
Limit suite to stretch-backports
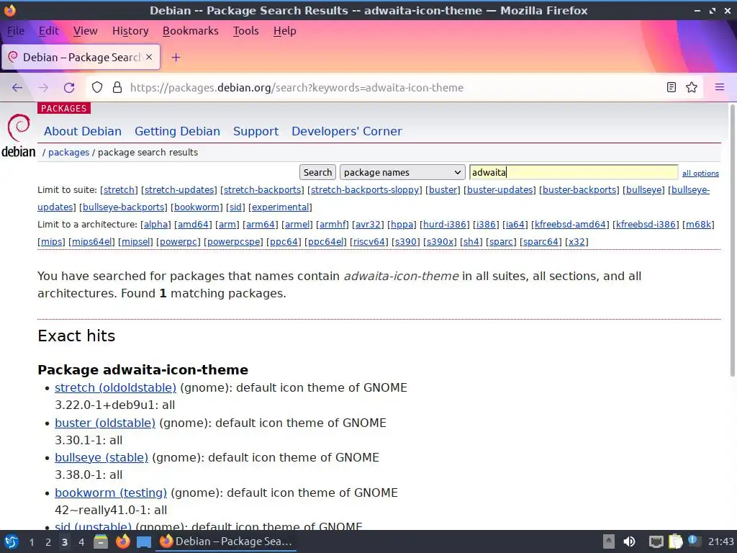click(262, 190)
